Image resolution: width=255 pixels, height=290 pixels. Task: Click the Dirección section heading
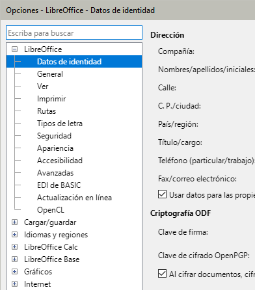(x=167, y=35)
